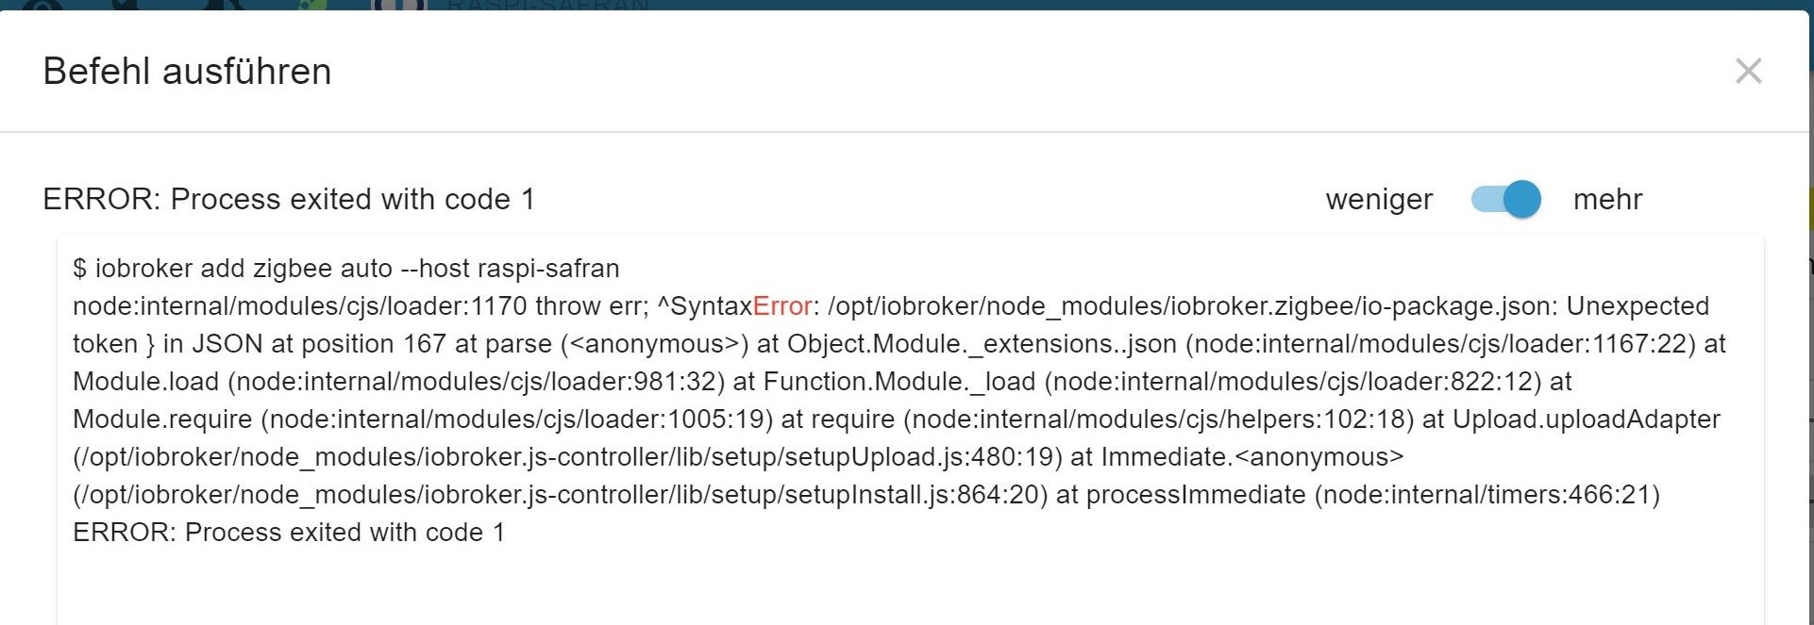The height and width of the screenshot is (625, 1814).
Task: Click the iobroker add zigbee command line
Action: tap(346, 269)
